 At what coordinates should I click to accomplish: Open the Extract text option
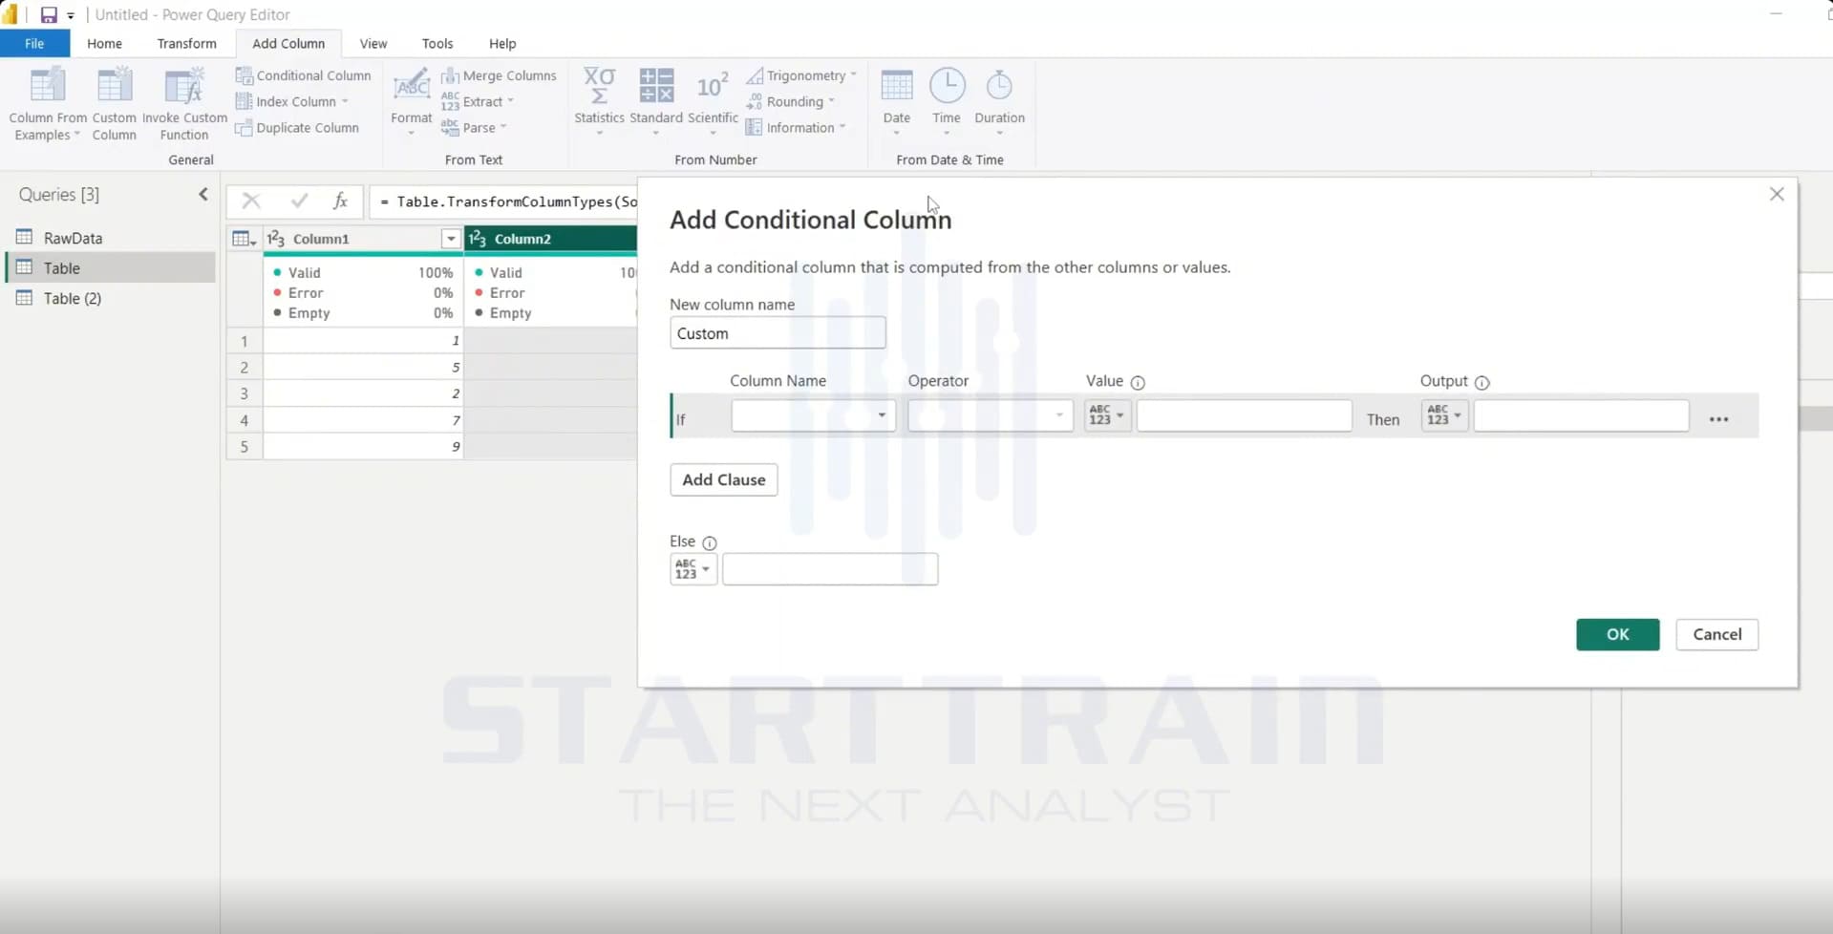click(478, 101)
